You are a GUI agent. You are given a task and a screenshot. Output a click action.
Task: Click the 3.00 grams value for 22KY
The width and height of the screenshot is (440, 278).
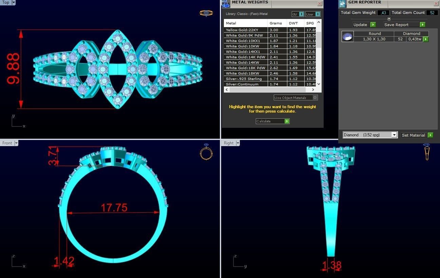click(x=277, y=30)
